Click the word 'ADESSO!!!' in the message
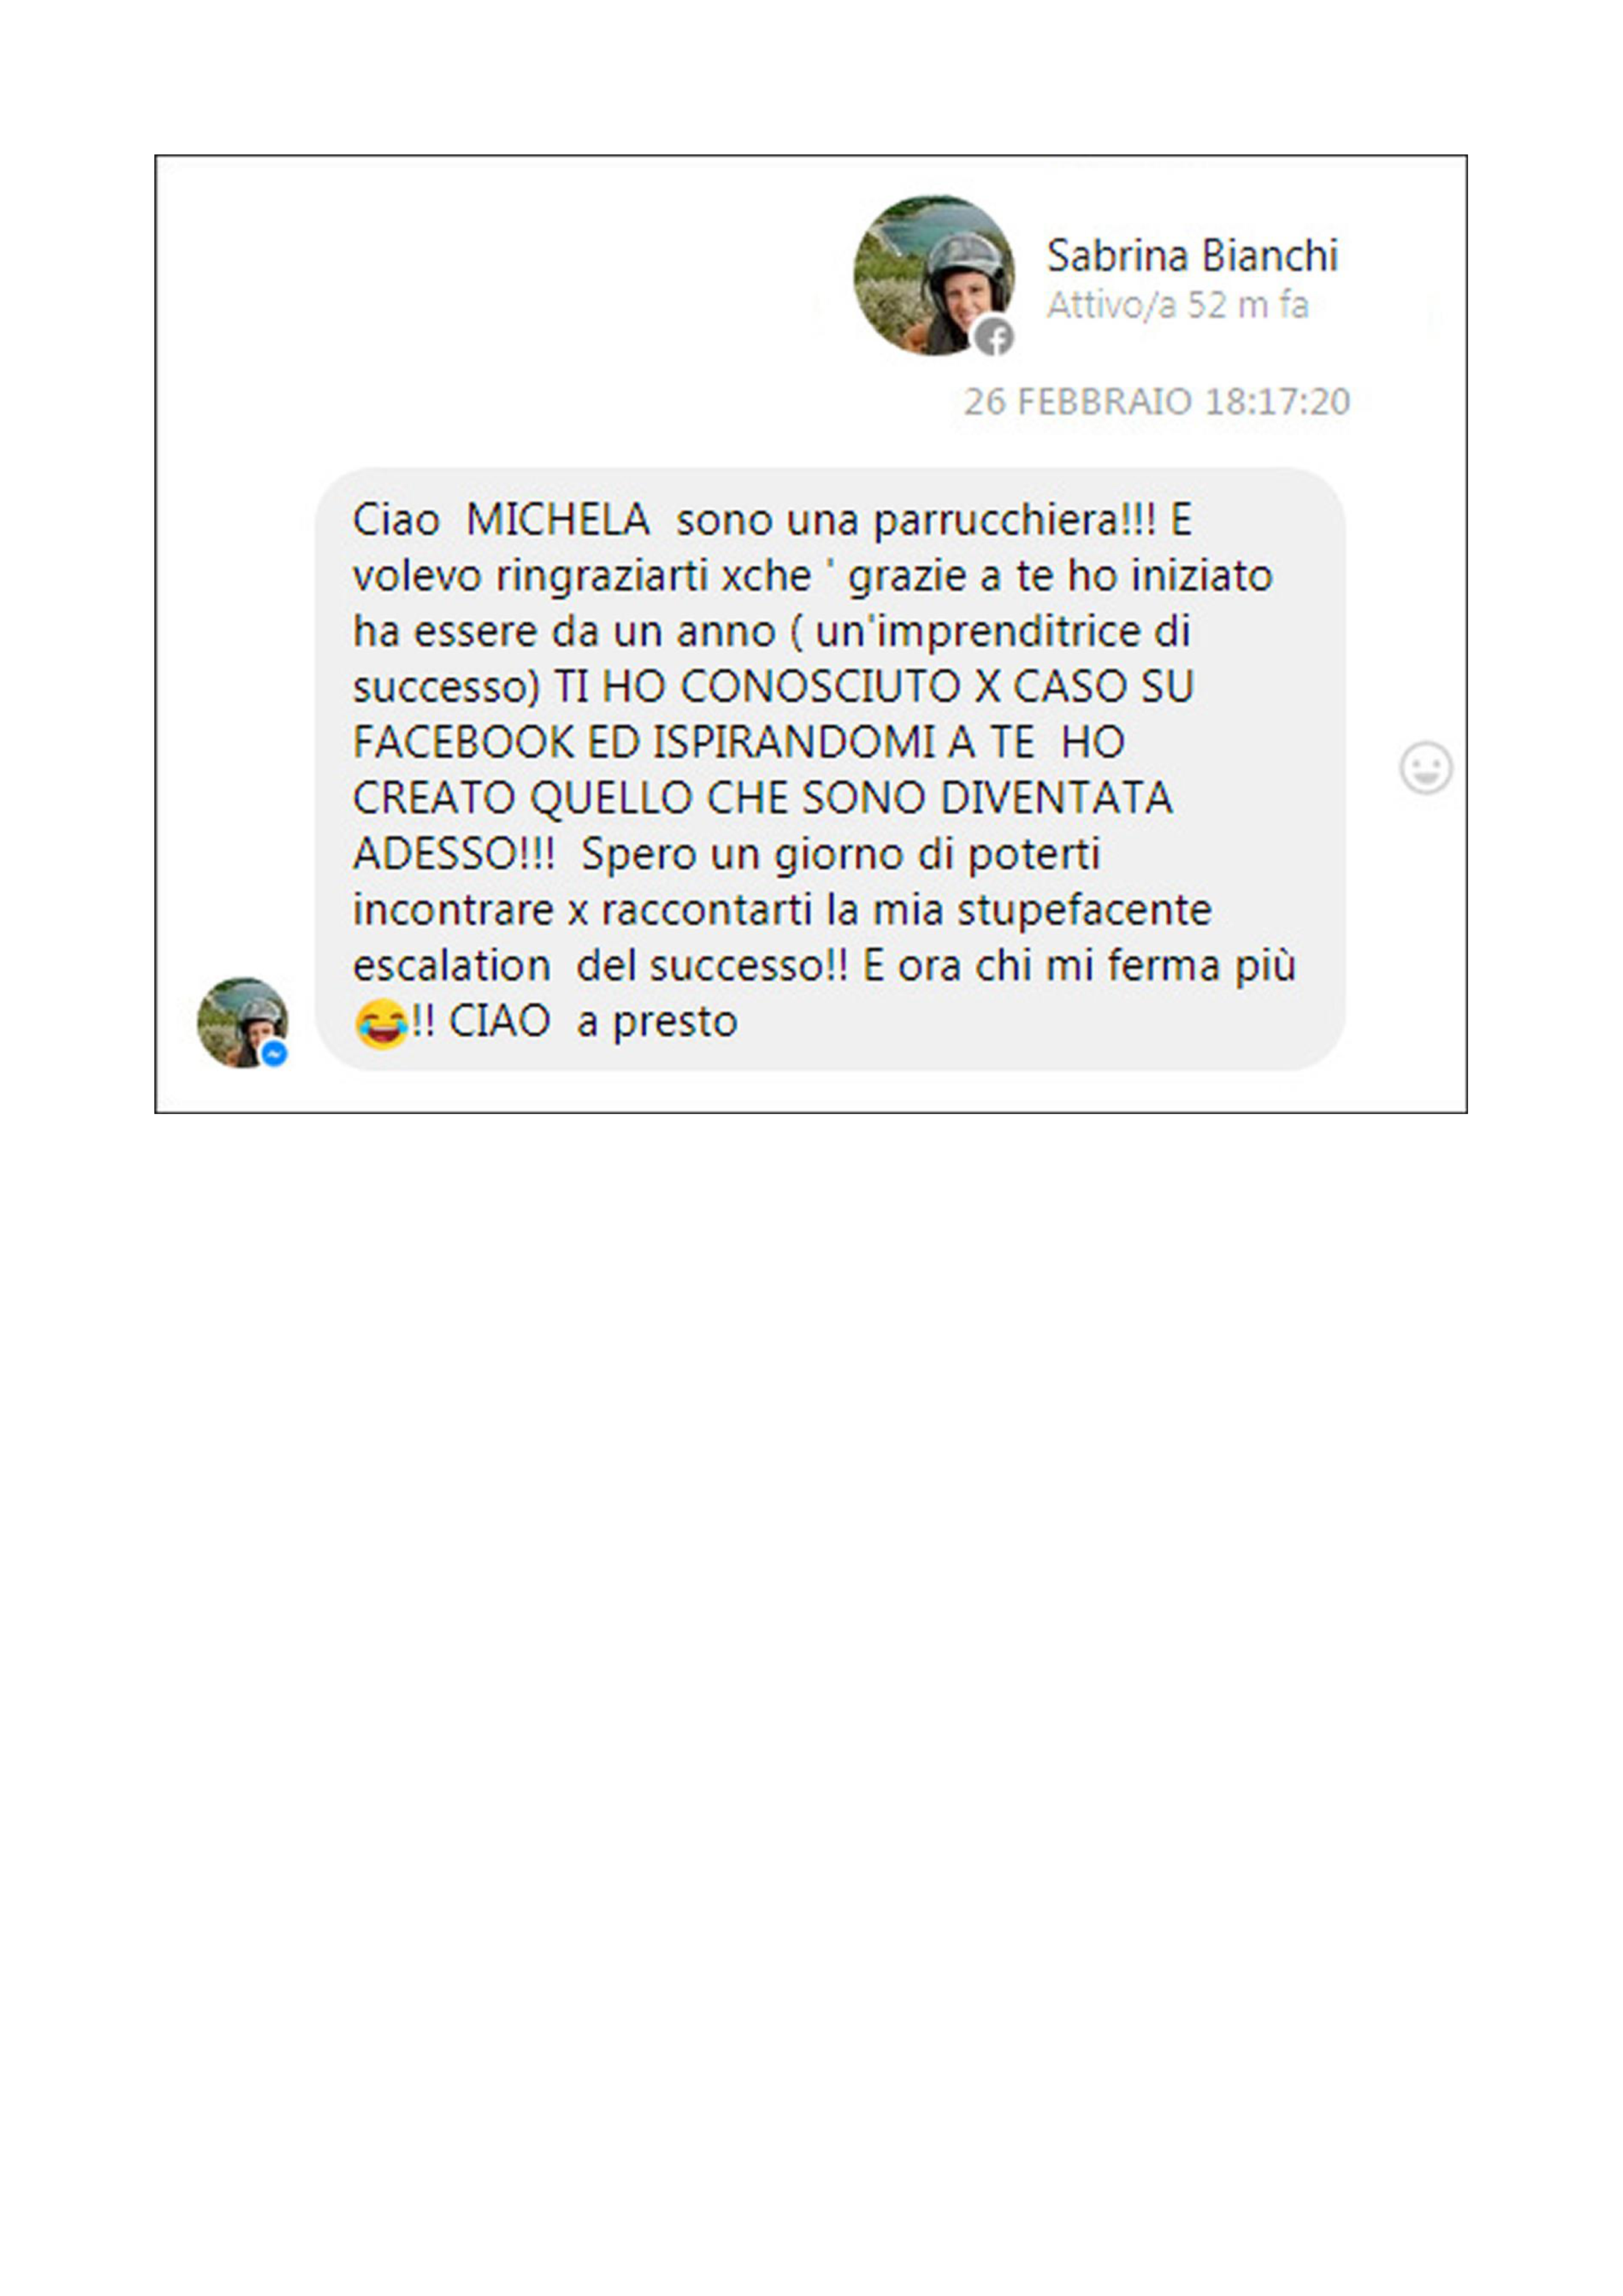The height and width of the screenshot is (2296, 1623). [x=454, y=855]
